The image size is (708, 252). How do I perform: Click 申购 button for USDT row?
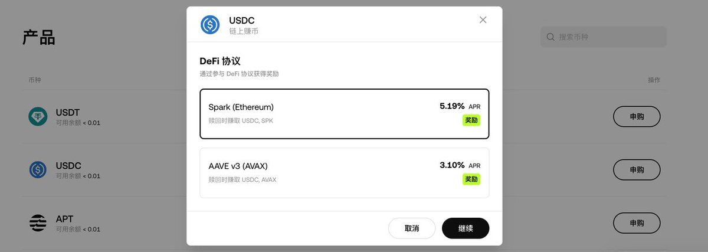pyautogui.click(x=637, y=117)
